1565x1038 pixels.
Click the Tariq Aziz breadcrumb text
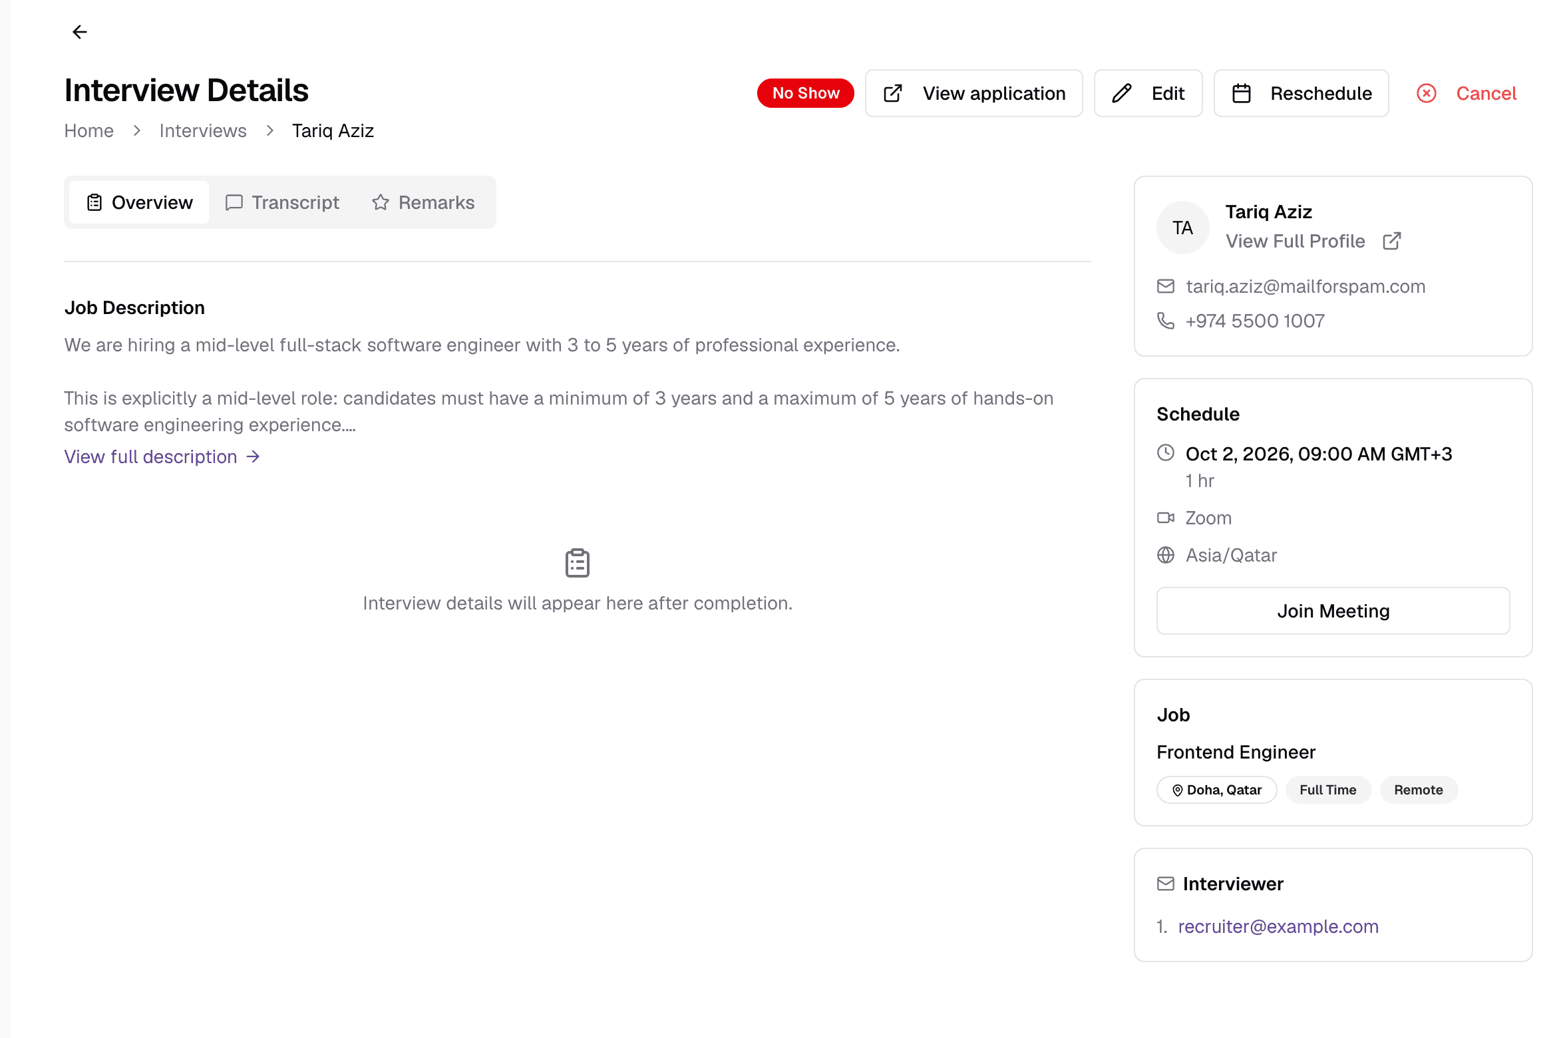(333, 130)
